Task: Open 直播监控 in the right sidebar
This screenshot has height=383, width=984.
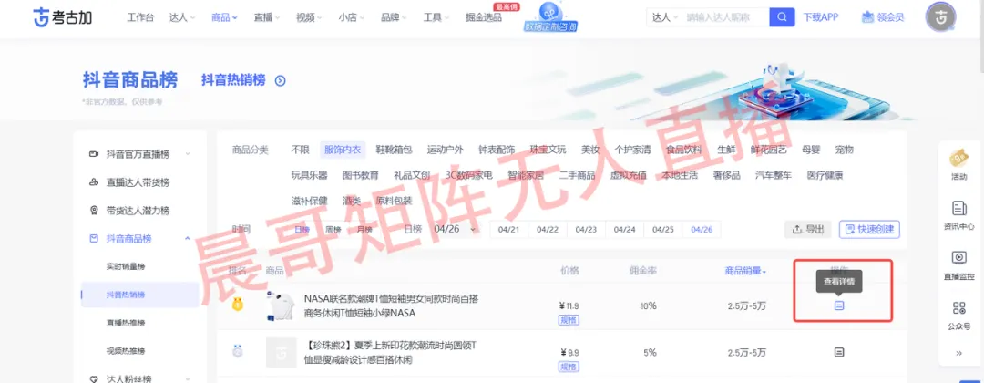Action: click(958, 264)
